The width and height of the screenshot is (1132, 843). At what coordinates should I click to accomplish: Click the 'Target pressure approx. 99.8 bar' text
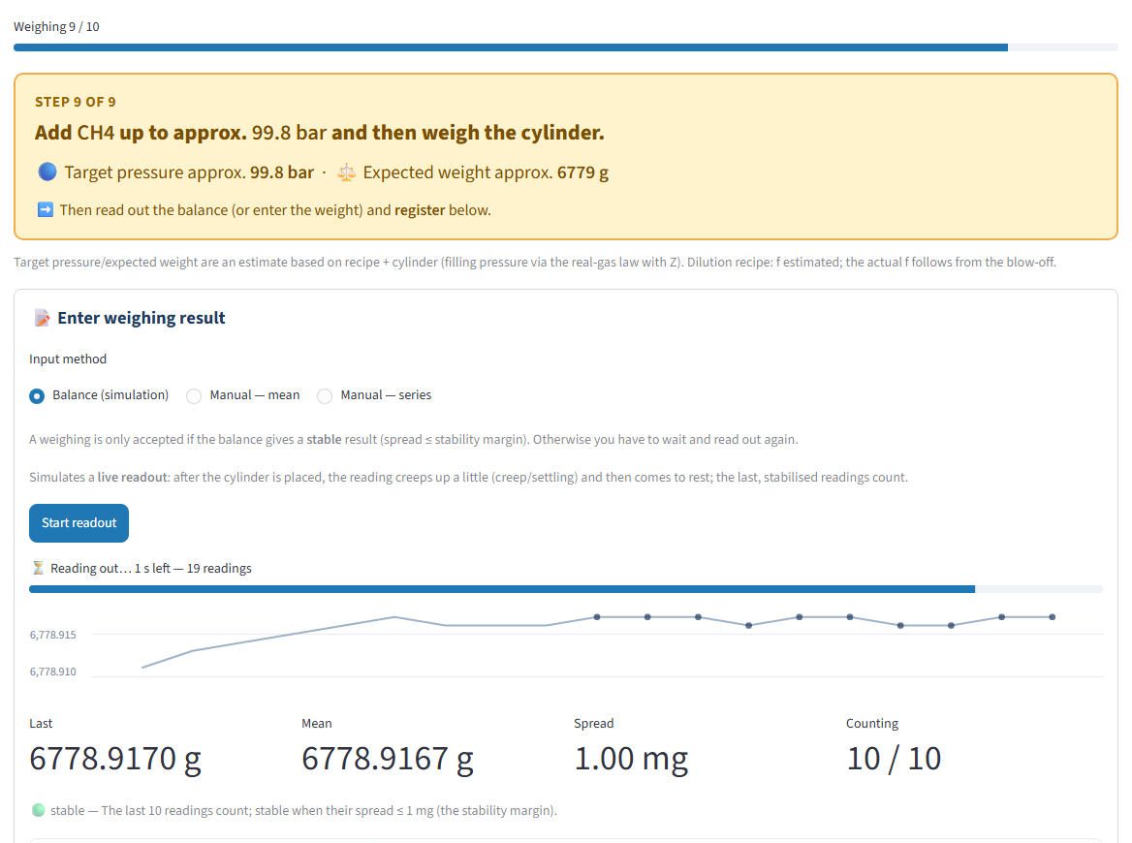(189, 172)
